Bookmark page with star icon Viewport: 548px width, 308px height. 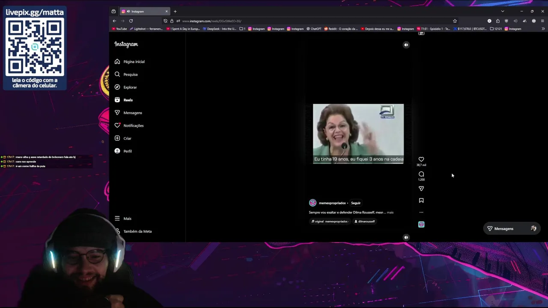click(x=455, y=21)
